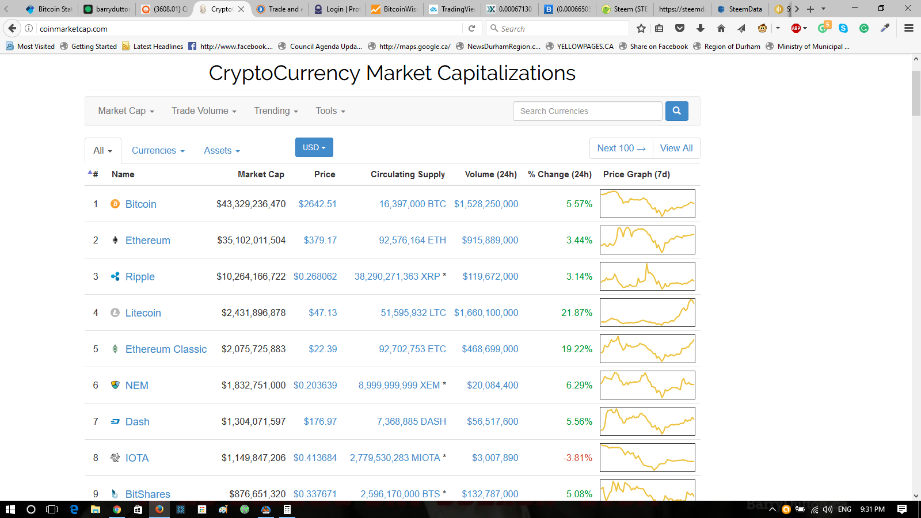Open the Trending dropdown menu
Image resolution: width=921 pixels, height=518 pixels.
click(x=276, y=111)
